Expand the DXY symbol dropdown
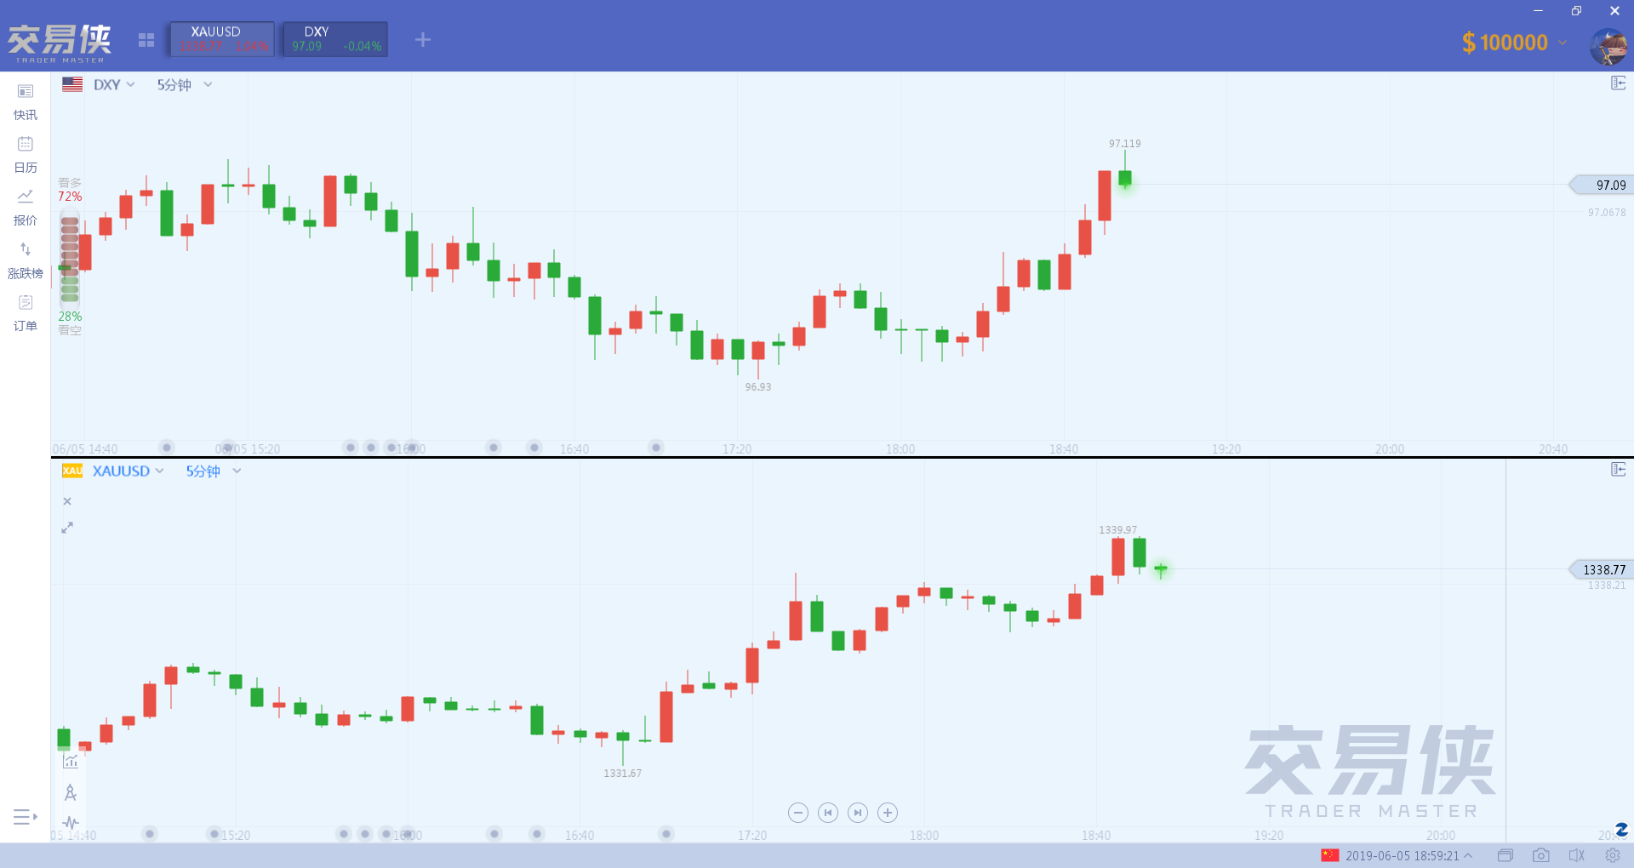 click(113, 84)
